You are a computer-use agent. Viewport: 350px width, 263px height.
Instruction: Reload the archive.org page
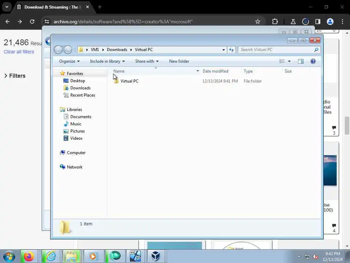tap(32, 22)
